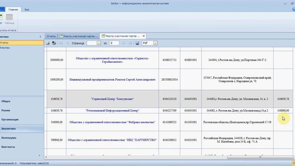The image size is (295, 166).
Task: Open link Индивидуальный предприниматель Ровнов Сергей Александрович
Action: 112,80
